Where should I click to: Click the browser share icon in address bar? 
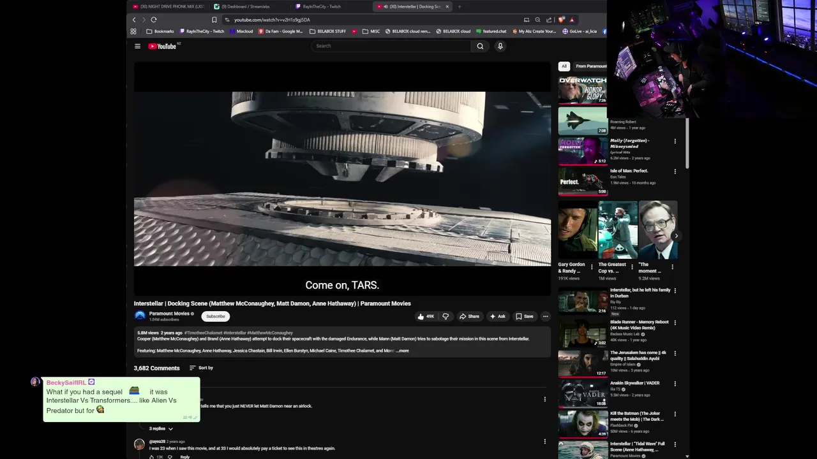coord(549,20)
